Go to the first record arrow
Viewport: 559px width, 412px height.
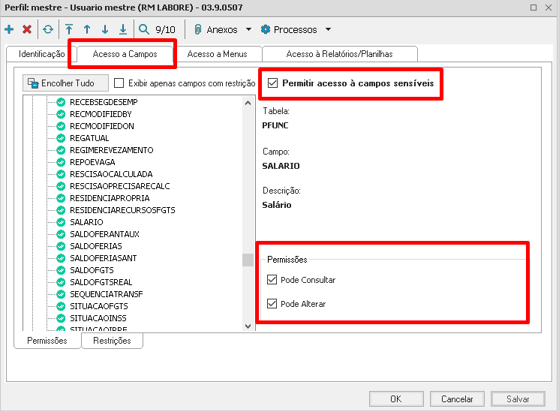pos(69,29)
